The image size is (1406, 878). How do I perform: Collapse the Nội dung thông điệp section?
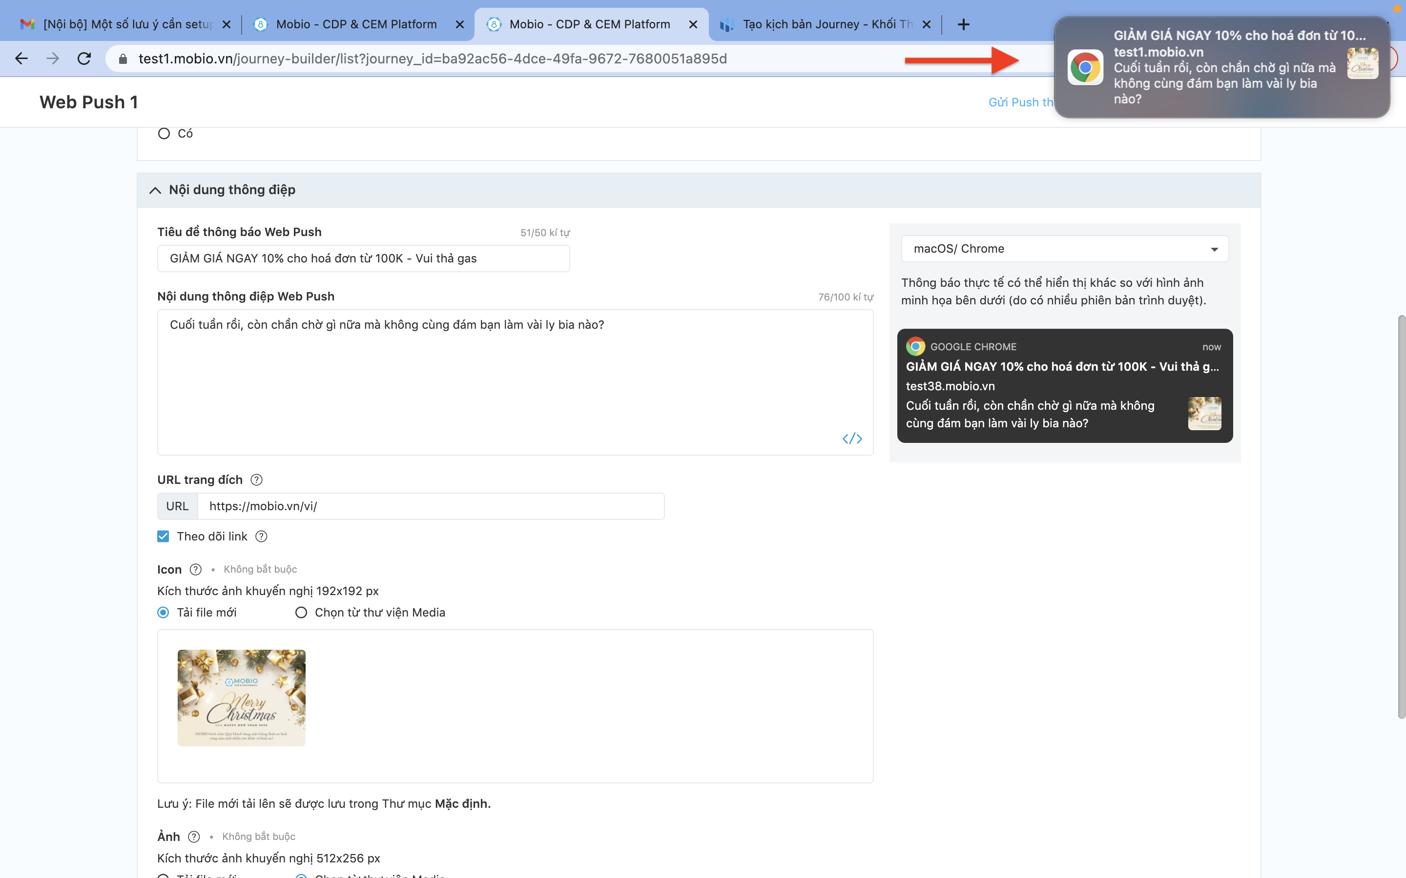tap(155, 190)
